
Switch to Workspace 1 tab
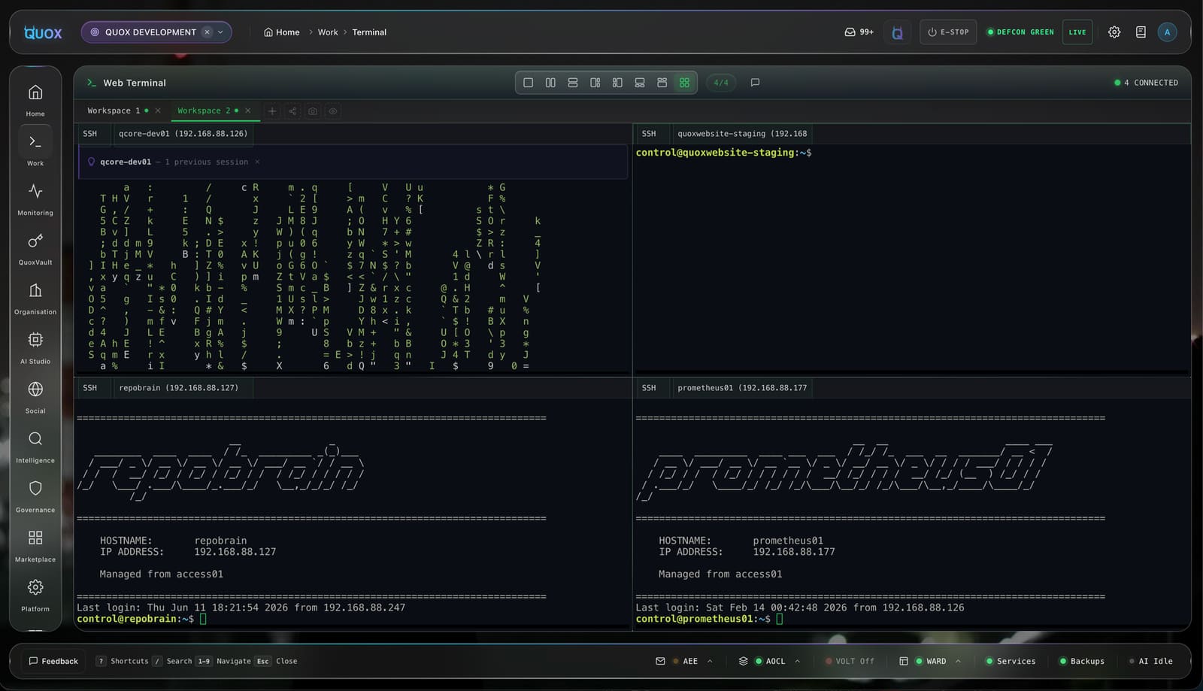[114, 111]
